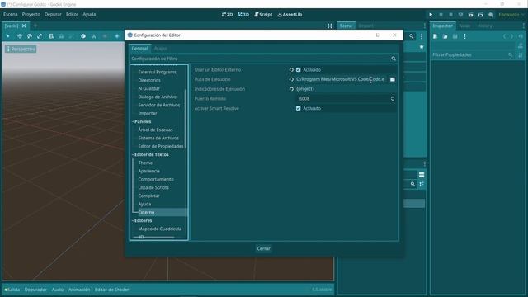Click the save resource icon in Inspector
The width and height of the screenshot is (528, 297).
455,36
